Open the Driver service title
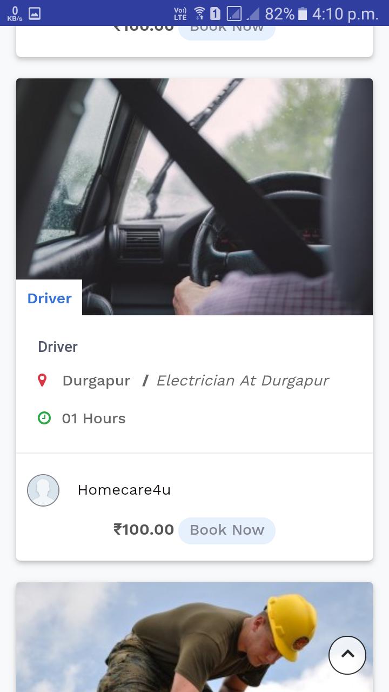Image resolution: width=389 pixels, height=692 pixels. (x=58, y=347)
